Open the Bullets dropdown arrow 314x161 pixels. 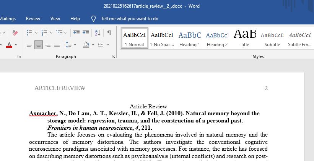pyautogui.click(x=36, y=33)
